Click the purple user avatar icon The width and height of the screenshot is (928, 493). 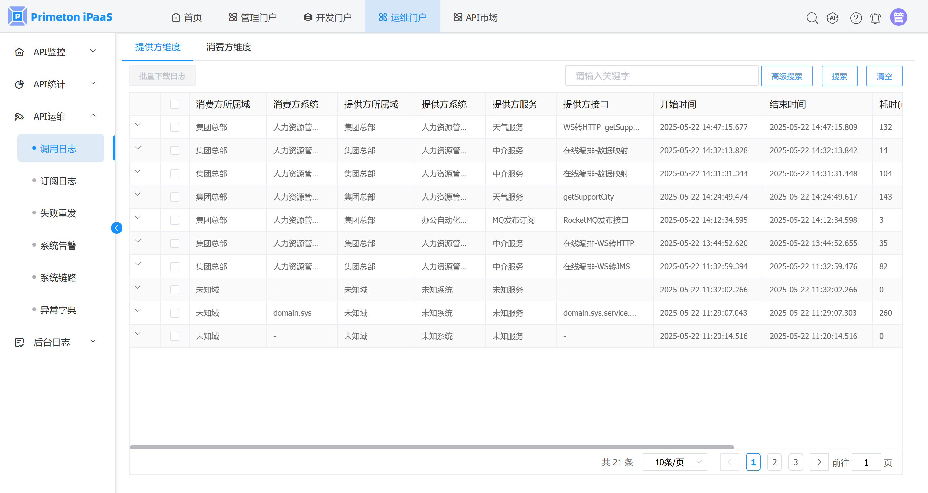pos(898,17)
